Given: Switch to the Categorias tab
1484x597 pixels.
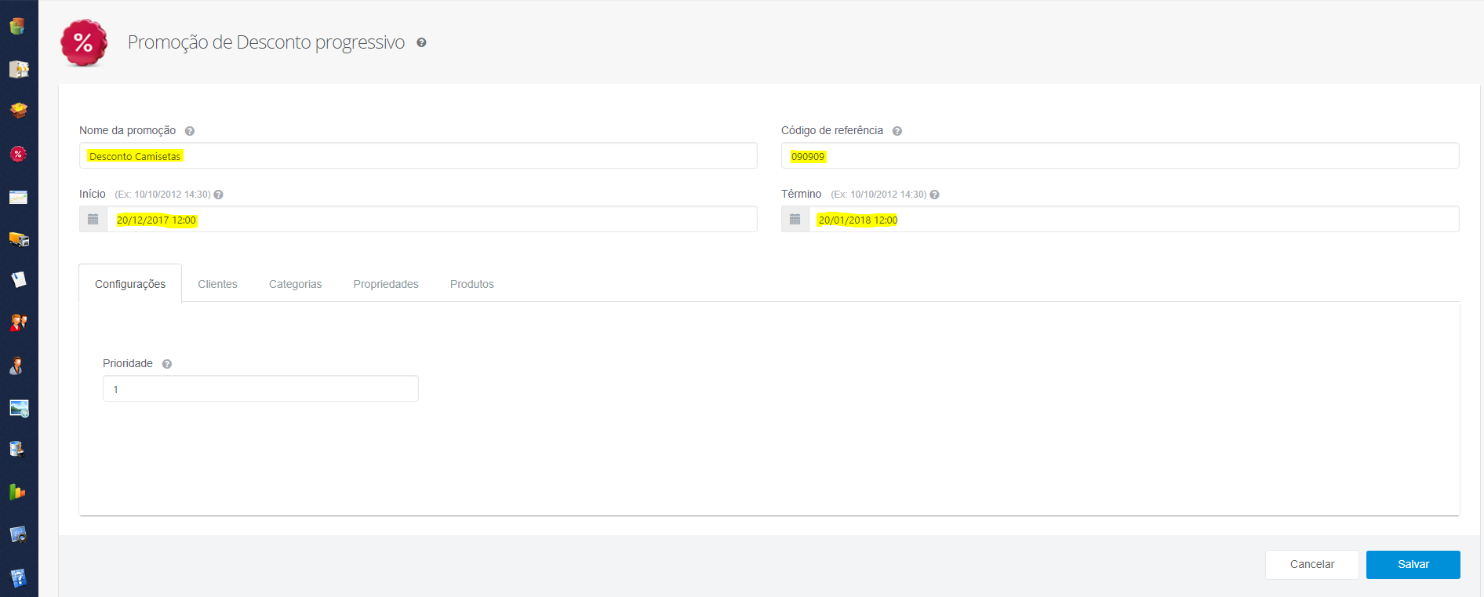Looking at the screenshot, I should 296,284.
